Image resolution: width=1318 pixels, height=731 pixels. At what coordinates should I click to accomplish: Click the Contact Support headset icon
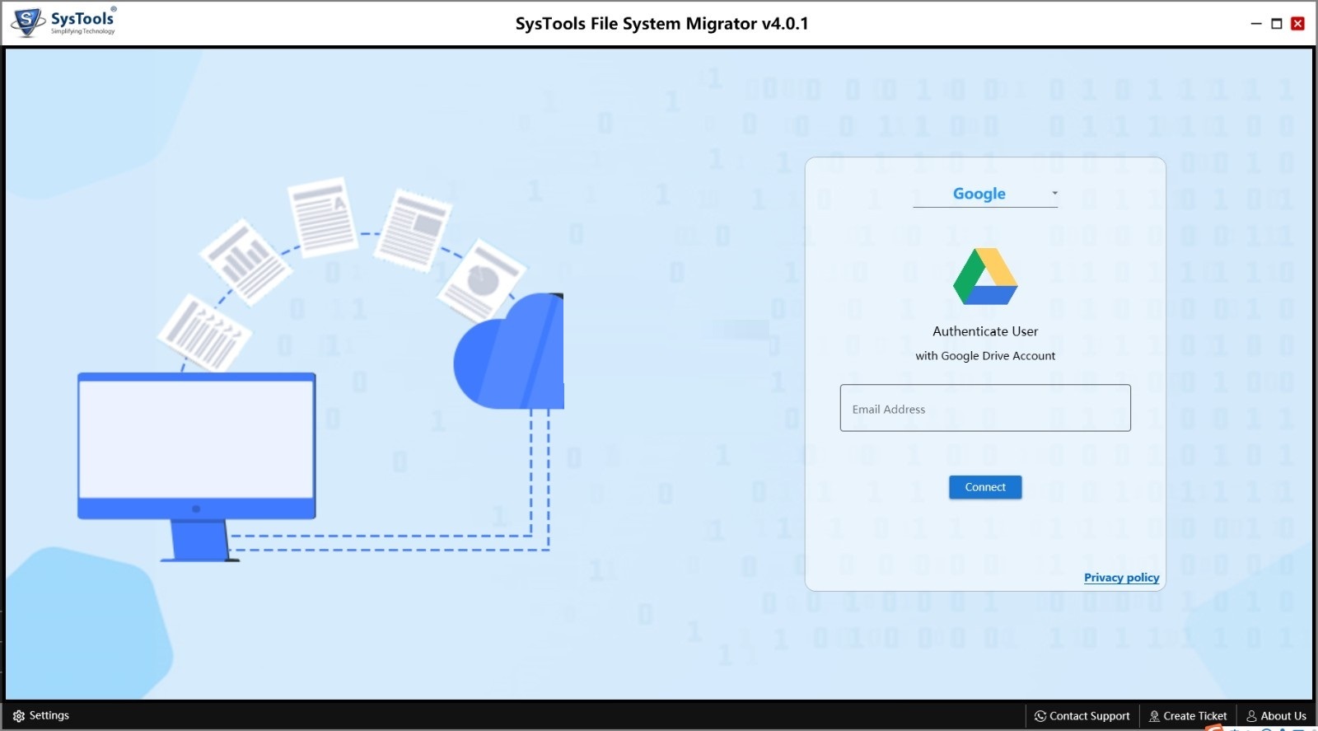[1040, 716]
